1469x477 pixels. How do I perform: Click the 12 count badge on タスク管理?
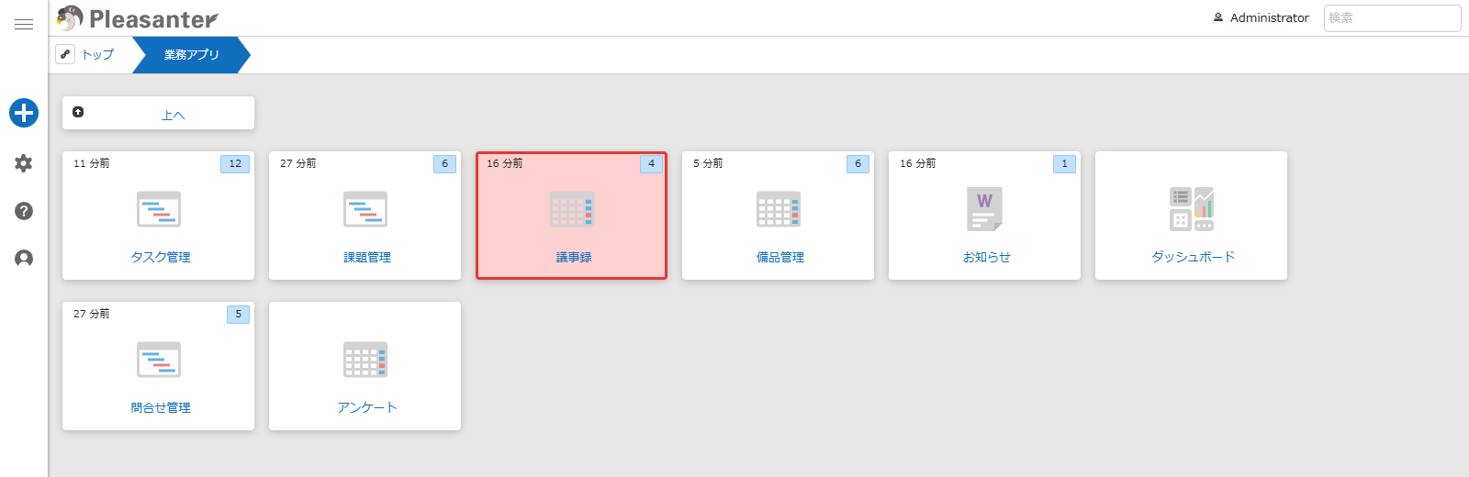pos(235,163)
